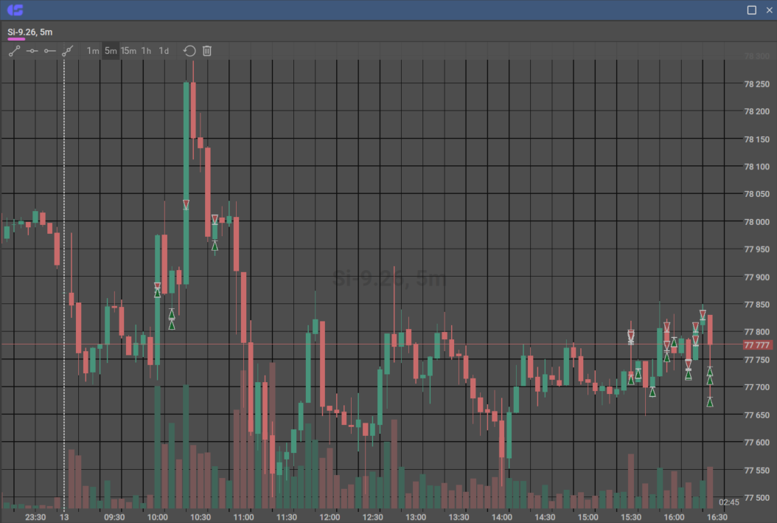
Task: Switch to the 1d timeframe
Action: coord(164,51)
